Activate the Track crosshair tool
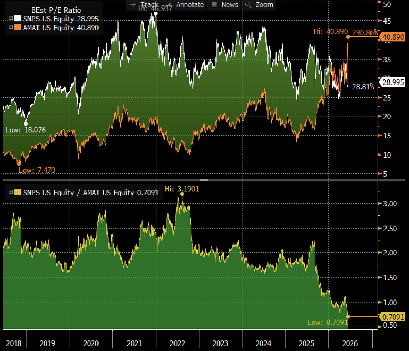The height and width of the screenshot is (351, 409). point(144,5)
